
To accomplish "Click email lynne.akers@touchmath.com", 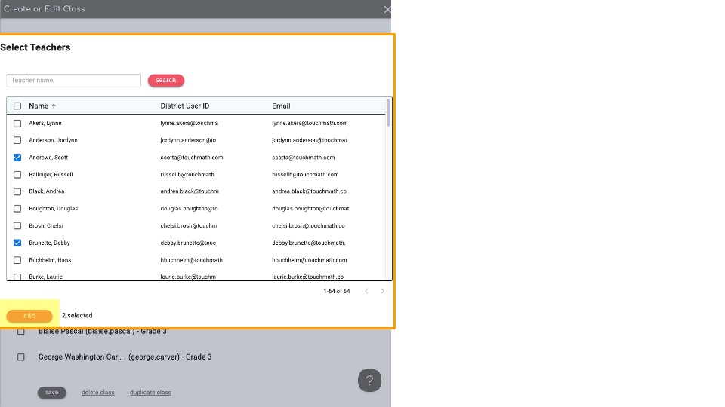I will (x=310, y=123).
